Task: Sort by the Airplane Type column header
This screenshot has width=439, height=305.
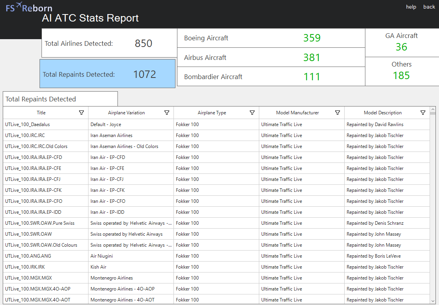Action: (x=212, y=113)
